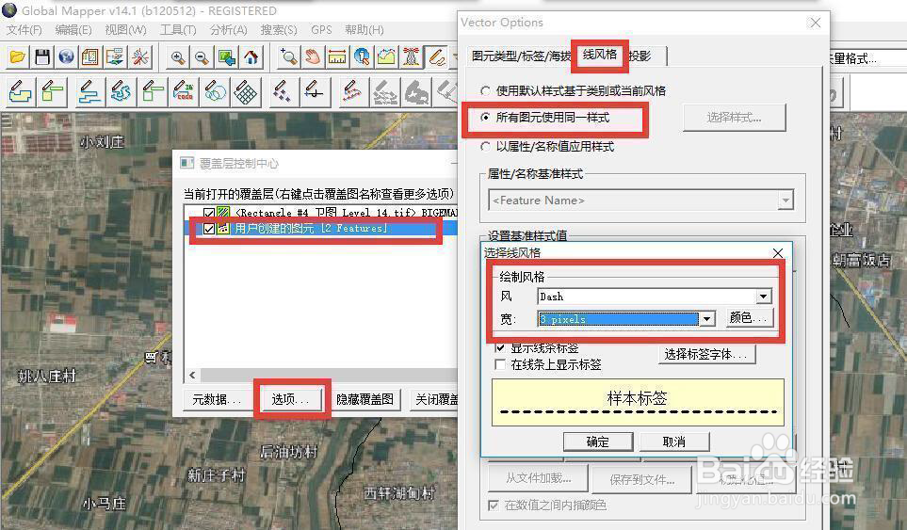Toggle Rectangle #4 layer checkbox
Image resolution: width=907 pixels, height=530 pixels.
(x=209, y=214)
